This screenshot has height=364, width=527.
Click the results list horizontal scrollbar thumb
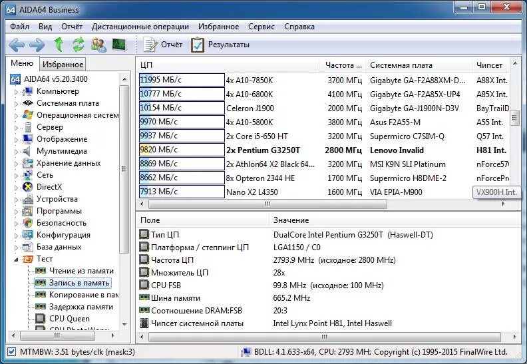(267, 204)
